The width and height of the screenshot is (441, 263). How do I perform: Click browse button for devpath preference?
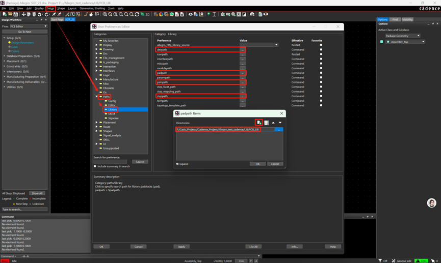tap(243, 50)
